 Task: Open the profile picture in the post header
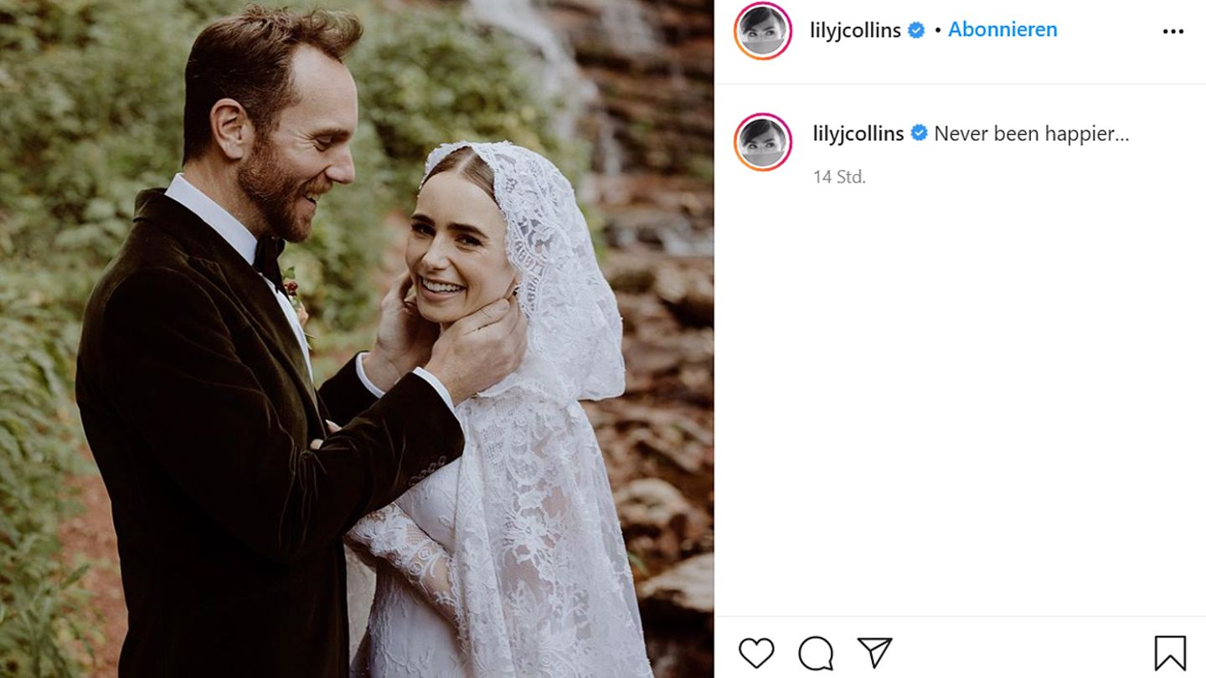click(x=763, y=31)
